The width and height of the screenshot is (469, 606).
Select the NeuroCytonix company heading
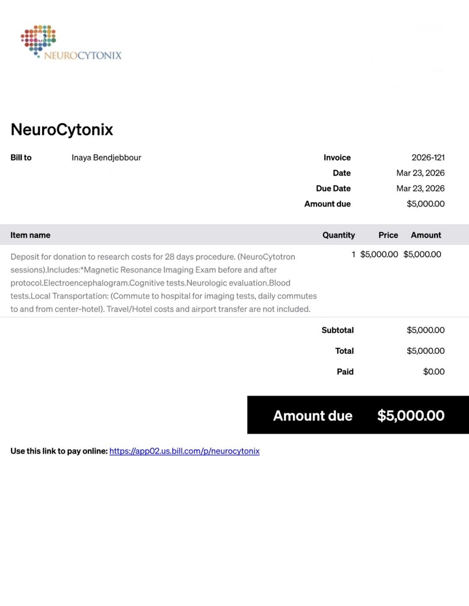pyautogui.click(x=62, y=130)
